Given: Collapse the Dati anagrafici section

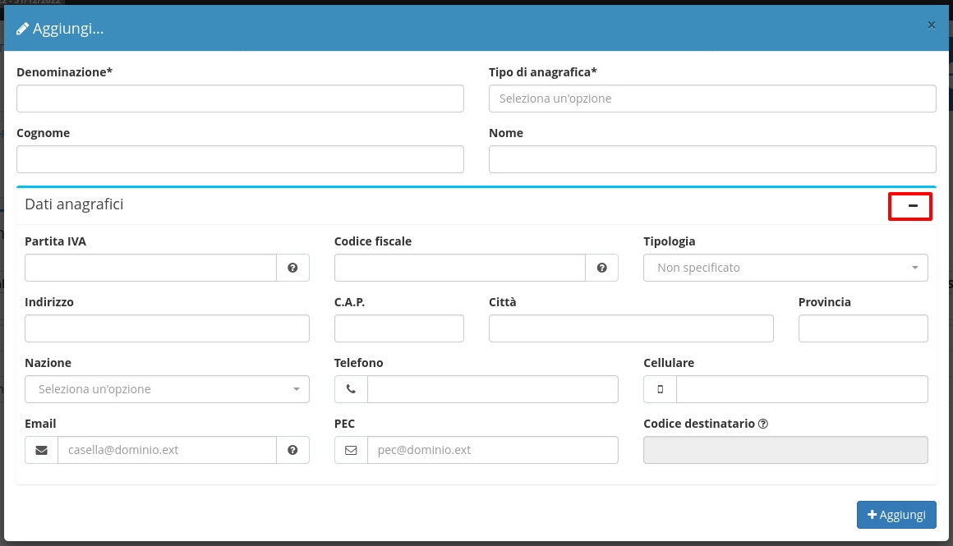Looking at the screenshot, I should (910, 205).
